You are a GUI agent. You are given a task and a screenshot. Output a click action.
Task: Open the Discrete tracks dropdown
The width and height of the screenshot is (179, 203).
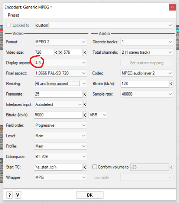147,42
